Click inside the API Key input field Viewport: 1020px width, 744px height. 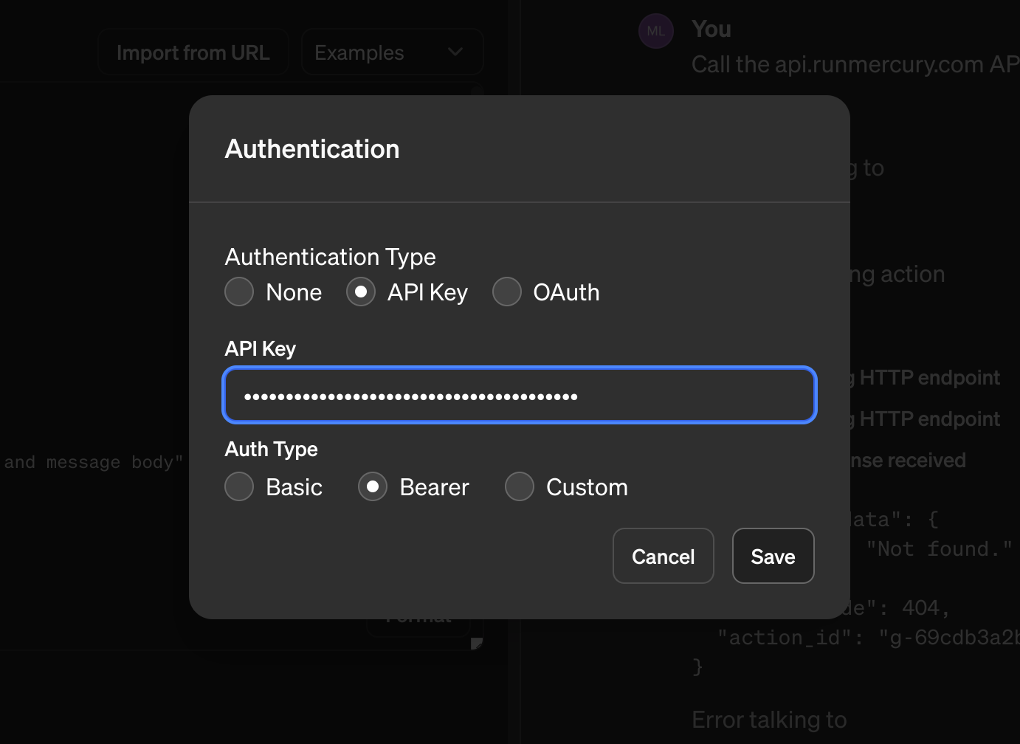[x=519, y=396]
